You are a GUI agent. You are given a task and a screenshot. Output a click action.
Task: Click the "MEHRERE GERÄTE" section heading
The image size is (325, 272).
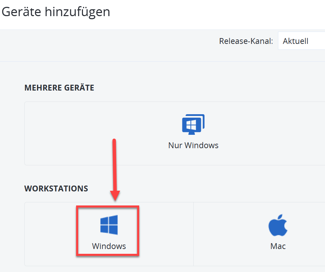point(59,87)
